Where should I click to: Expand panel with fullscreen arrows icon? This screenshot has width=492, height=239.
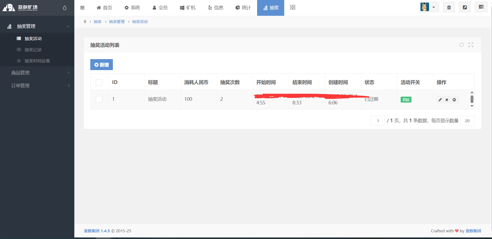coord(471,45)
